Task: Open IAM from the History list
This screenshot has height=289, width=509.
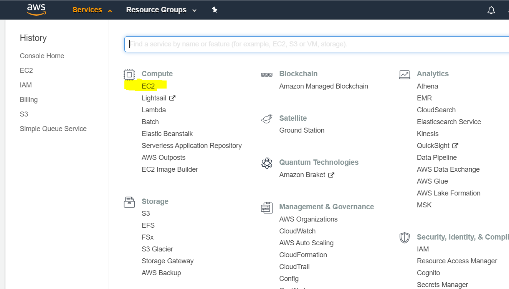Action: tap(26, 85)
